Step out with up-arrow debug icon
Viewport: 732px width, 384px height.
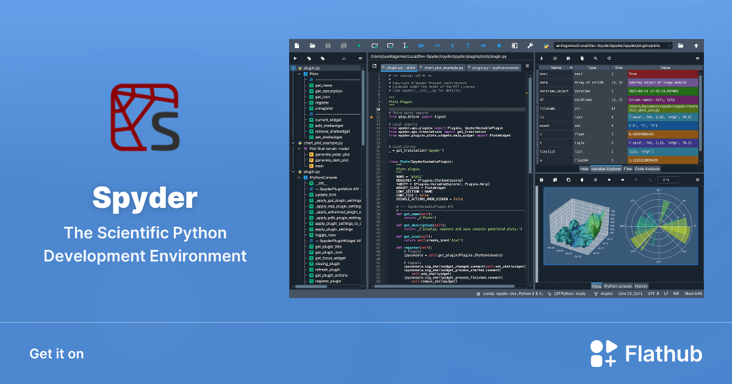tap(468, 46)
